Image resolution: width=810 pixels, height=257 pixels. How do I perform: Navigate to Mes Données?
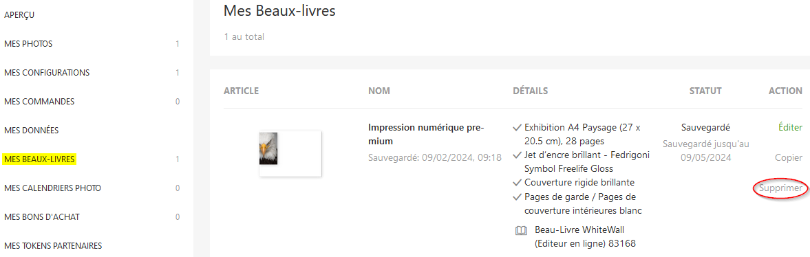[x=32, y=131]
